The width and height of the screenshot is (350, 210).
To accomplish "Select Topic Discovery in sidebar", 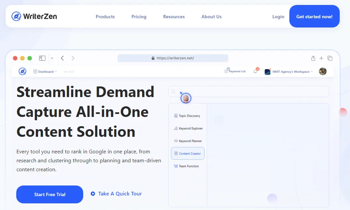I will (x=188, y=116).
